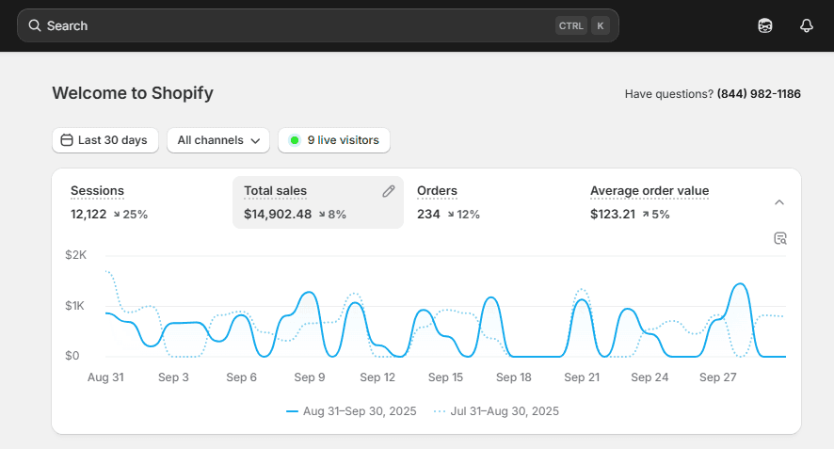This screenshot has height=449, width=834.
Task: Click the Total sales 8% decrease indicator
Action: coord(332,215)
